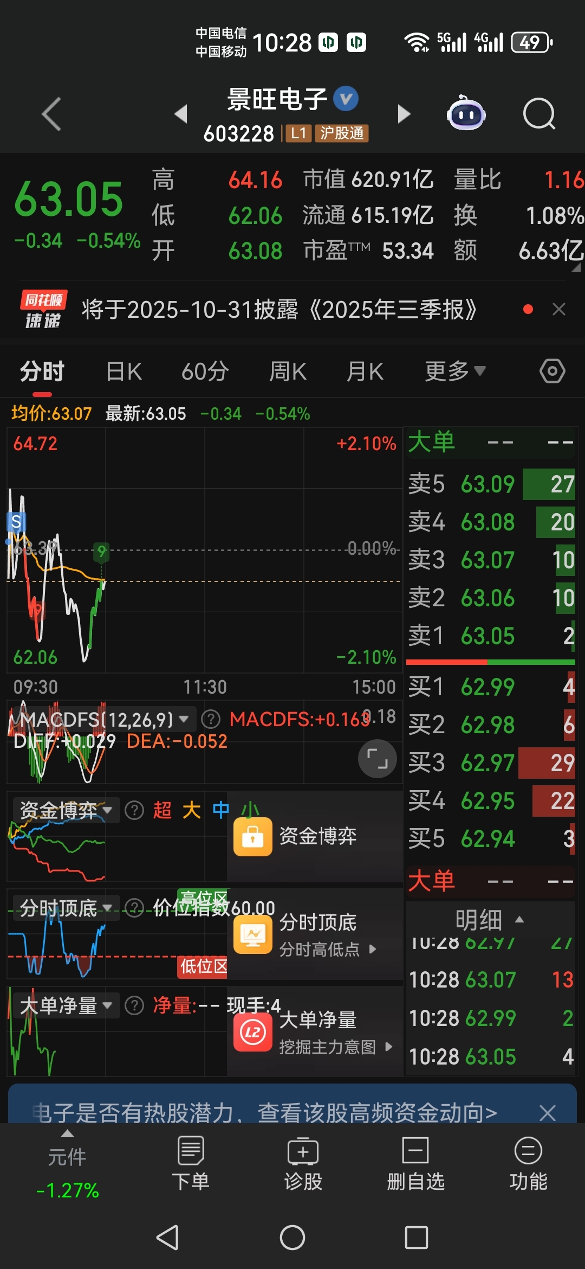585x1269 pixels.
Task: Tap the L1 level tag
Action: (298, 133)
